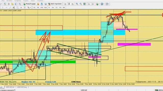This screenshot has height=91, width=163.
Task: Open MetaEditor with the yellow book icon
Action: tap(38, 4)
